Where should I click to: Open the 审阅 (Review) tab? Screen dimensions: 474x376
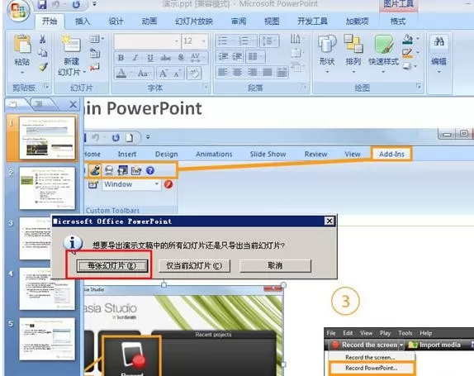click(239, 21)
